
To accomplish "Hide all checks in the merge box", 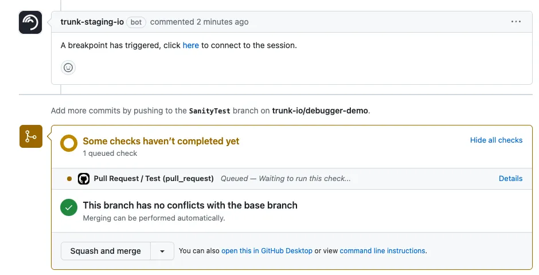I will point(496,140).
